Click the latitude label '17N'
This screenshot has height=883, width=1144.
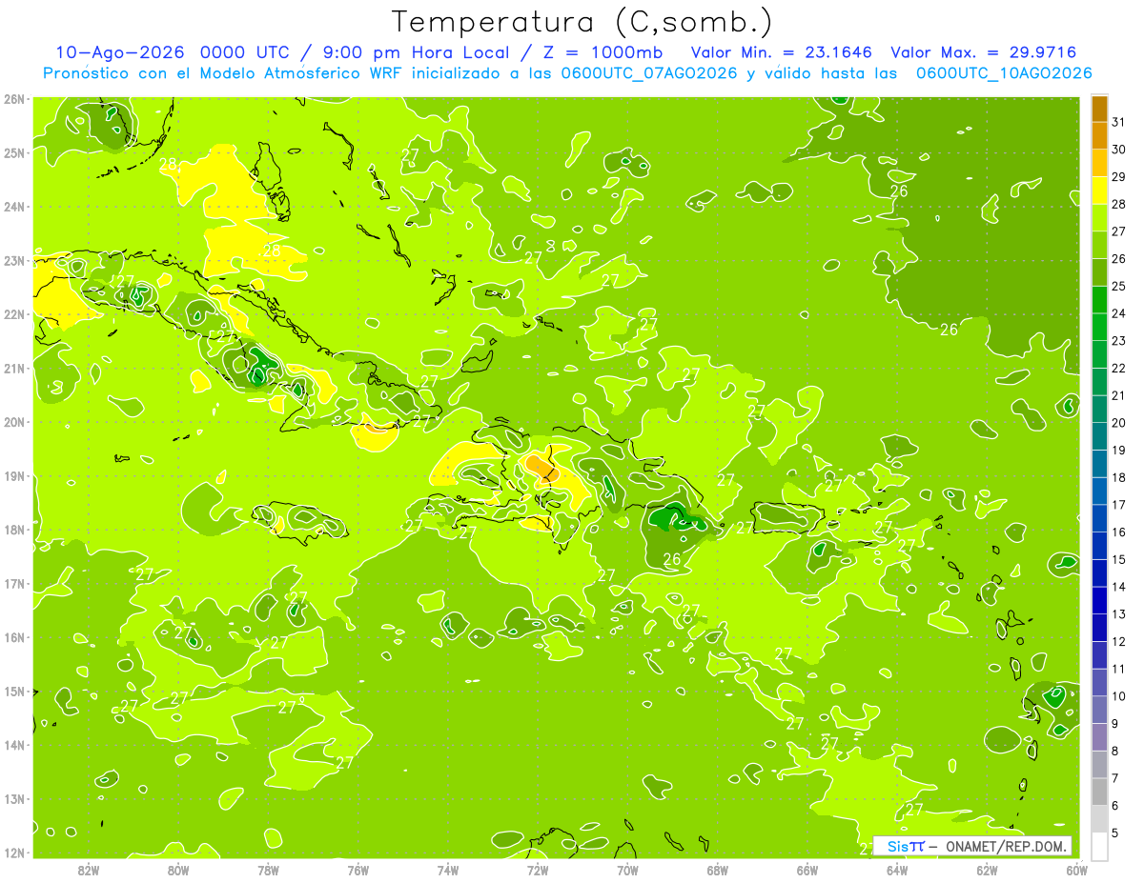point(14,583)
